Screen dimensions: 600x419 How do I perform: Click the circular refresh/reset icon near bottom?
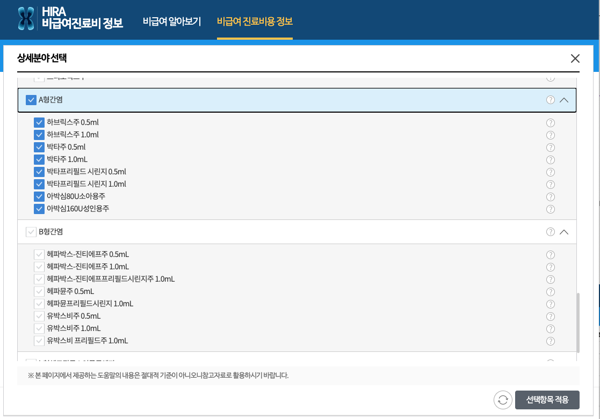point(502,400)
